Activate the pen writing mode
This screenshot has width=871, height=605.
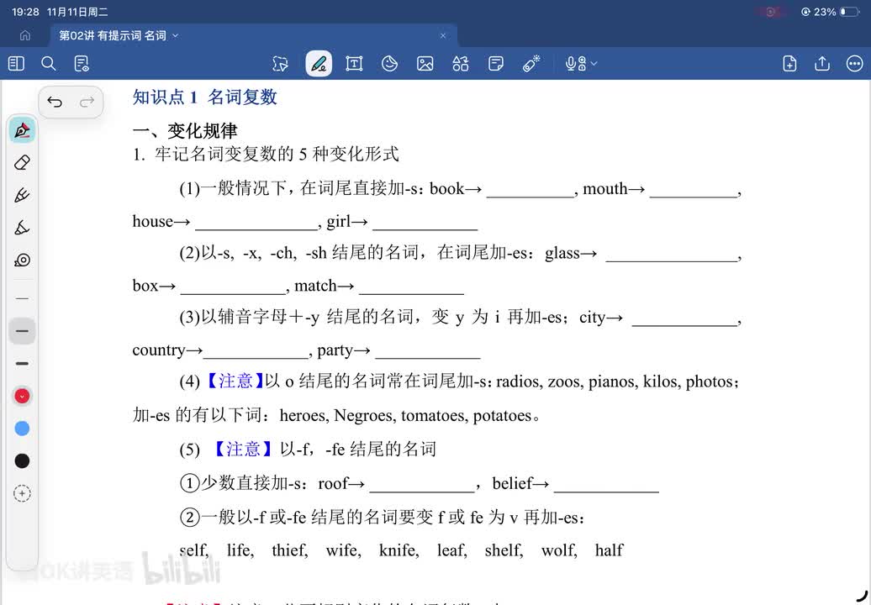(319, 64)
